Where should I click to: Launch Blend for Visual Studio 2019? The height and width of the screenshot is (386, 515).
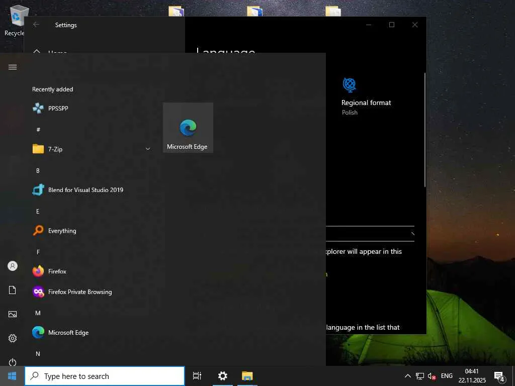point(92,189)
